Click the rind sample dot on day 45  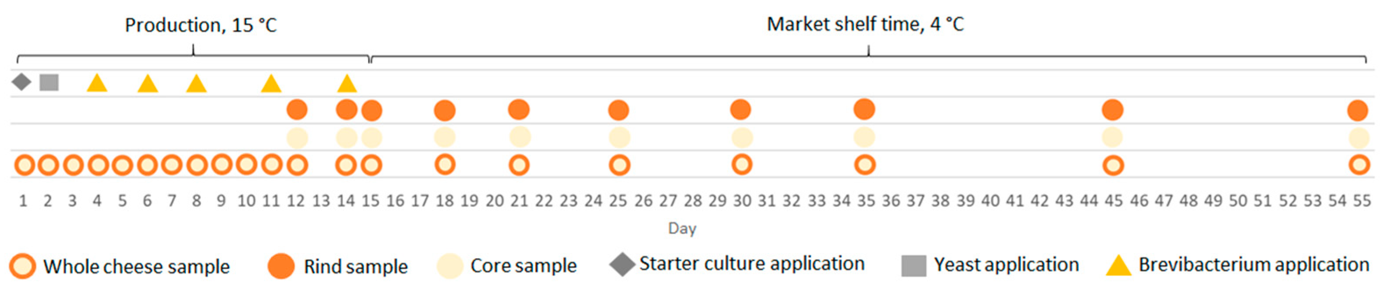1113,110
